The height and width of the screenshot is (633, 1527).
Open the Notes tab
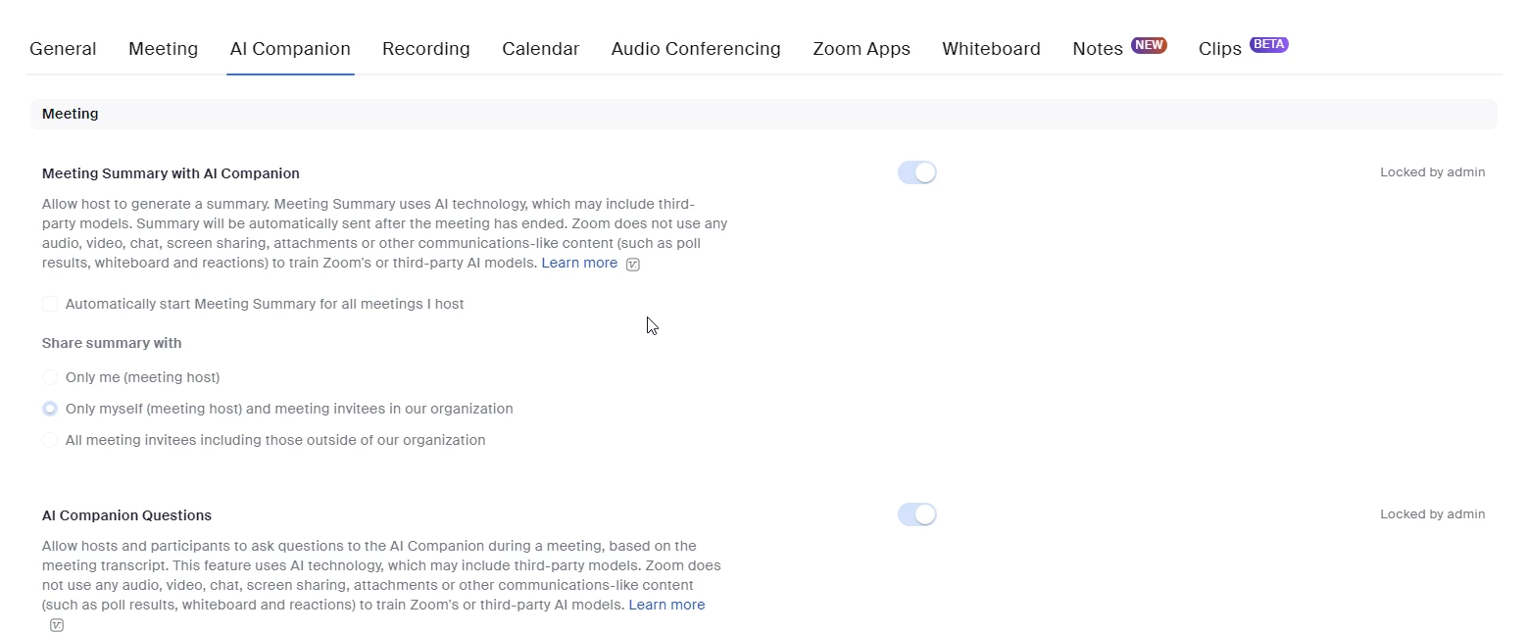tap(1098, 48)
